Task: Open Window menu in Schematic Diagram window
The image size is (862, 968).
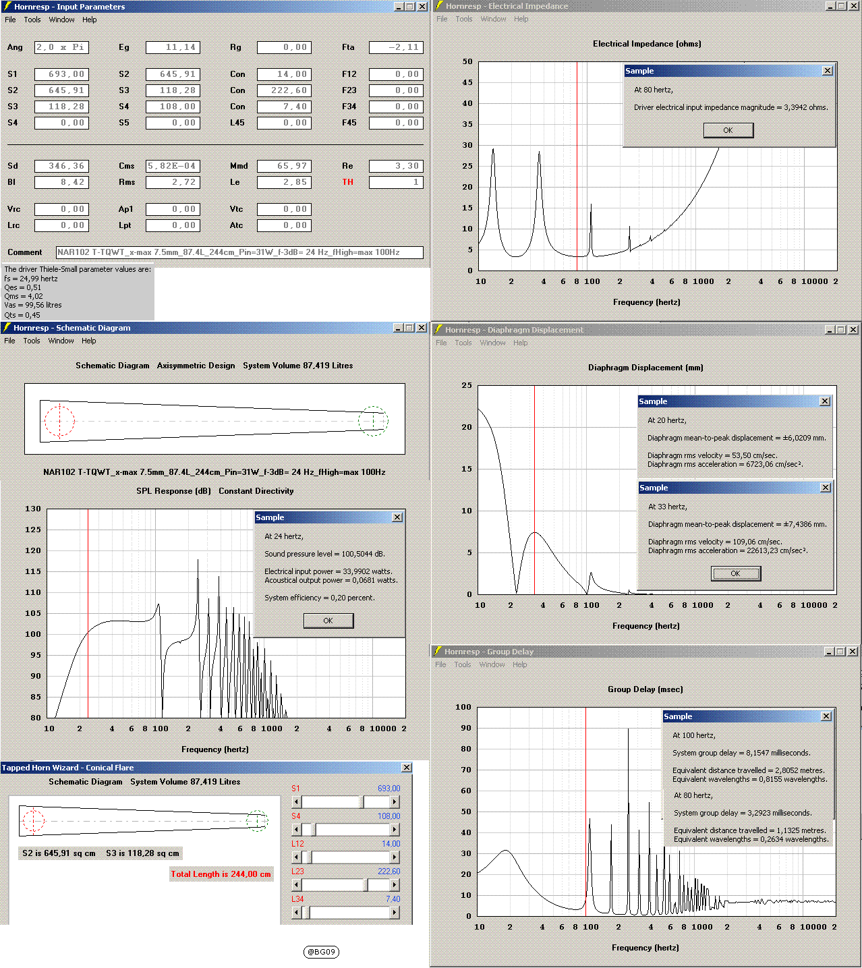Action: 61,341
